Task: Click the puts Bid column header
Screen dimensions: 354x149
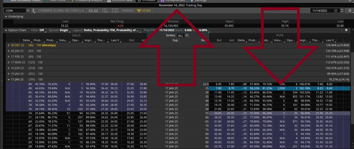Action: click(219, 40)
